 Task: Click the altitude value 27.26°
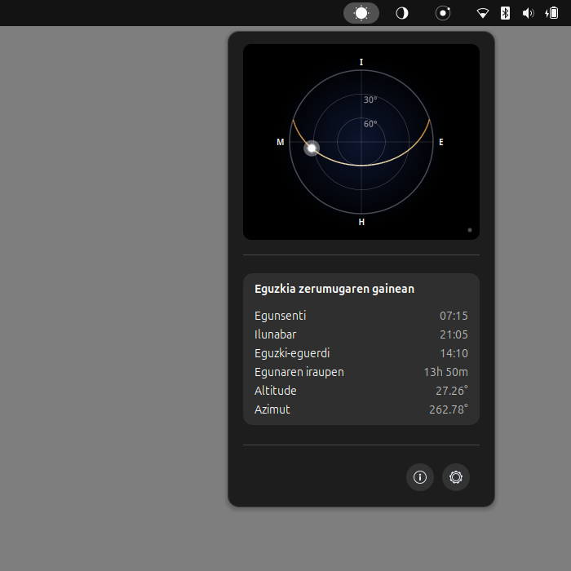(x=452, y=391)
